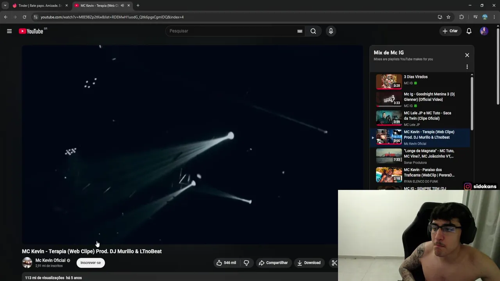The width and height of the screenshot is (500, 281).
Task: Like the video with 546 mil thumbs up
Action: click(226, 263)
